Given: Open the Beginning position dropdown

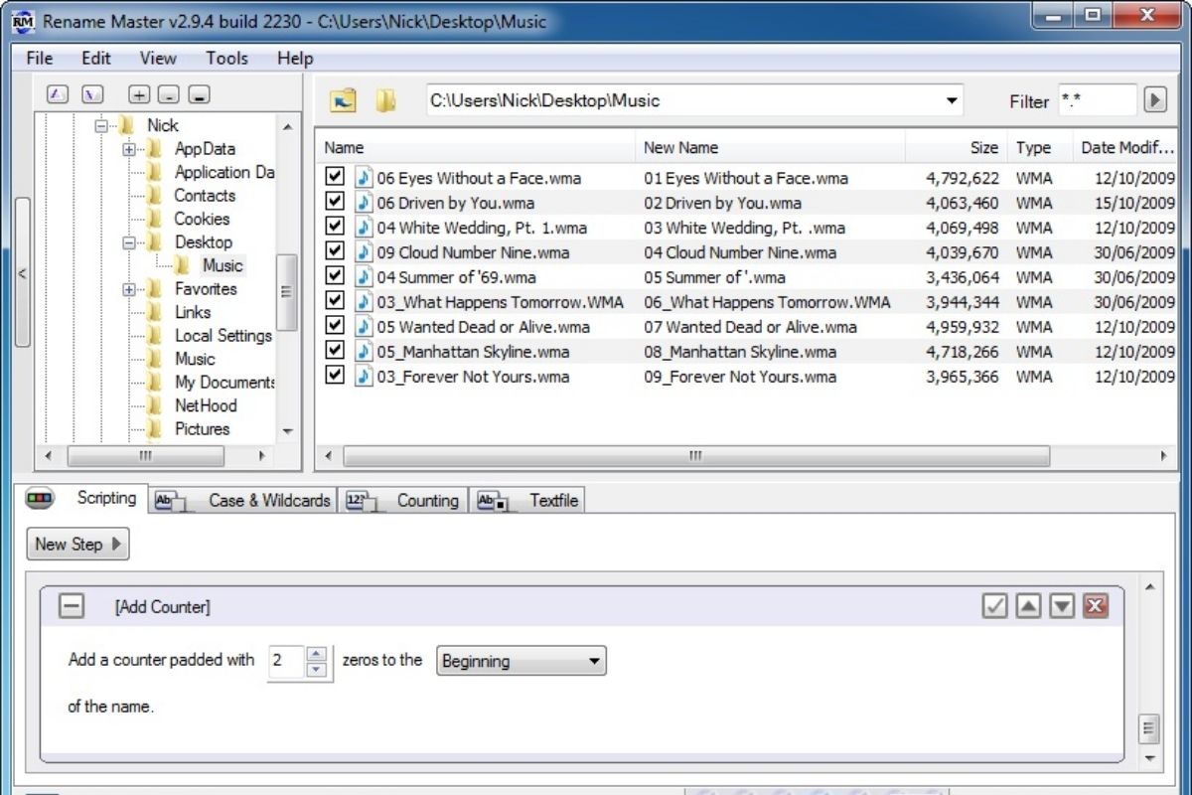Looking at the screenshot, I should tap(521, 661).
